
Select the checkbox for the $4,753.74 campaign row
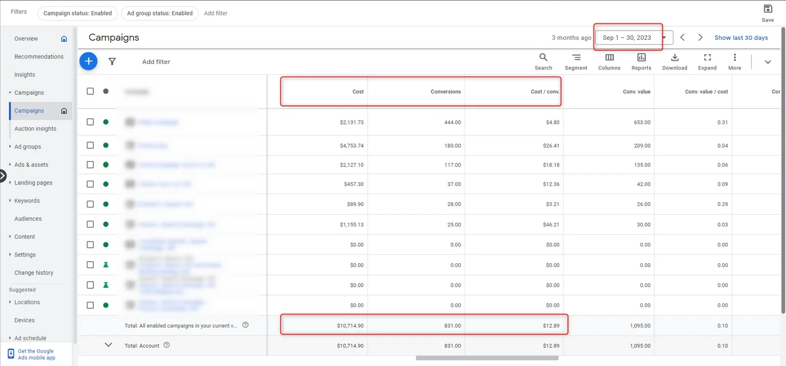click(90, 145)
